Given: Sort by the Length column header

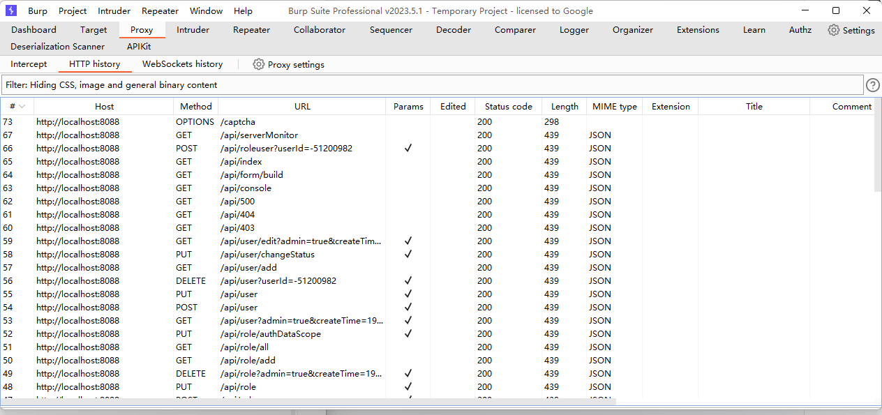Looking at the screenshot, I should click(565, 107).
